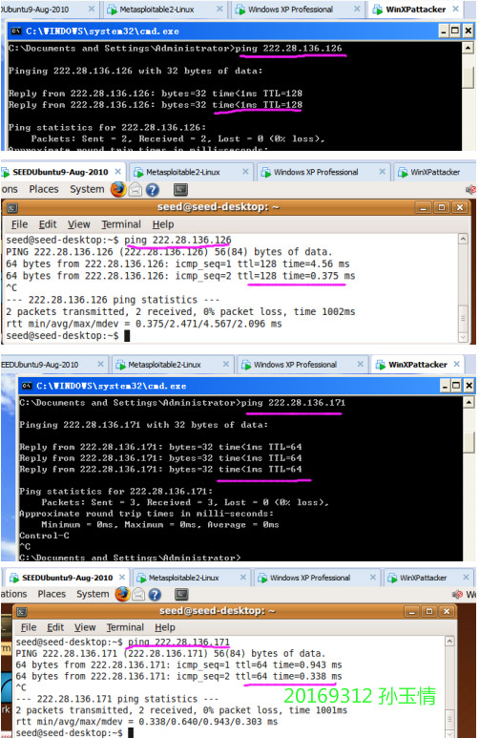Open Places menu above terminal pinging 222.28.136.126
This screenshot has width=479, height=738.
(x=44, y=189)
